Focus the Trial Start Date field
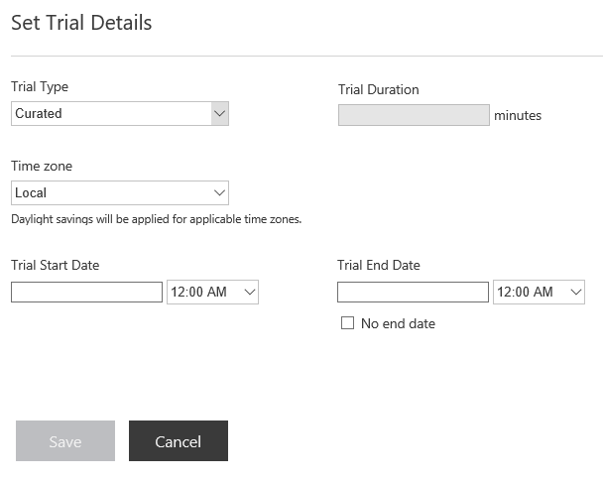The height and width of the screenshot is (481, 603). (x=86, y=293)
